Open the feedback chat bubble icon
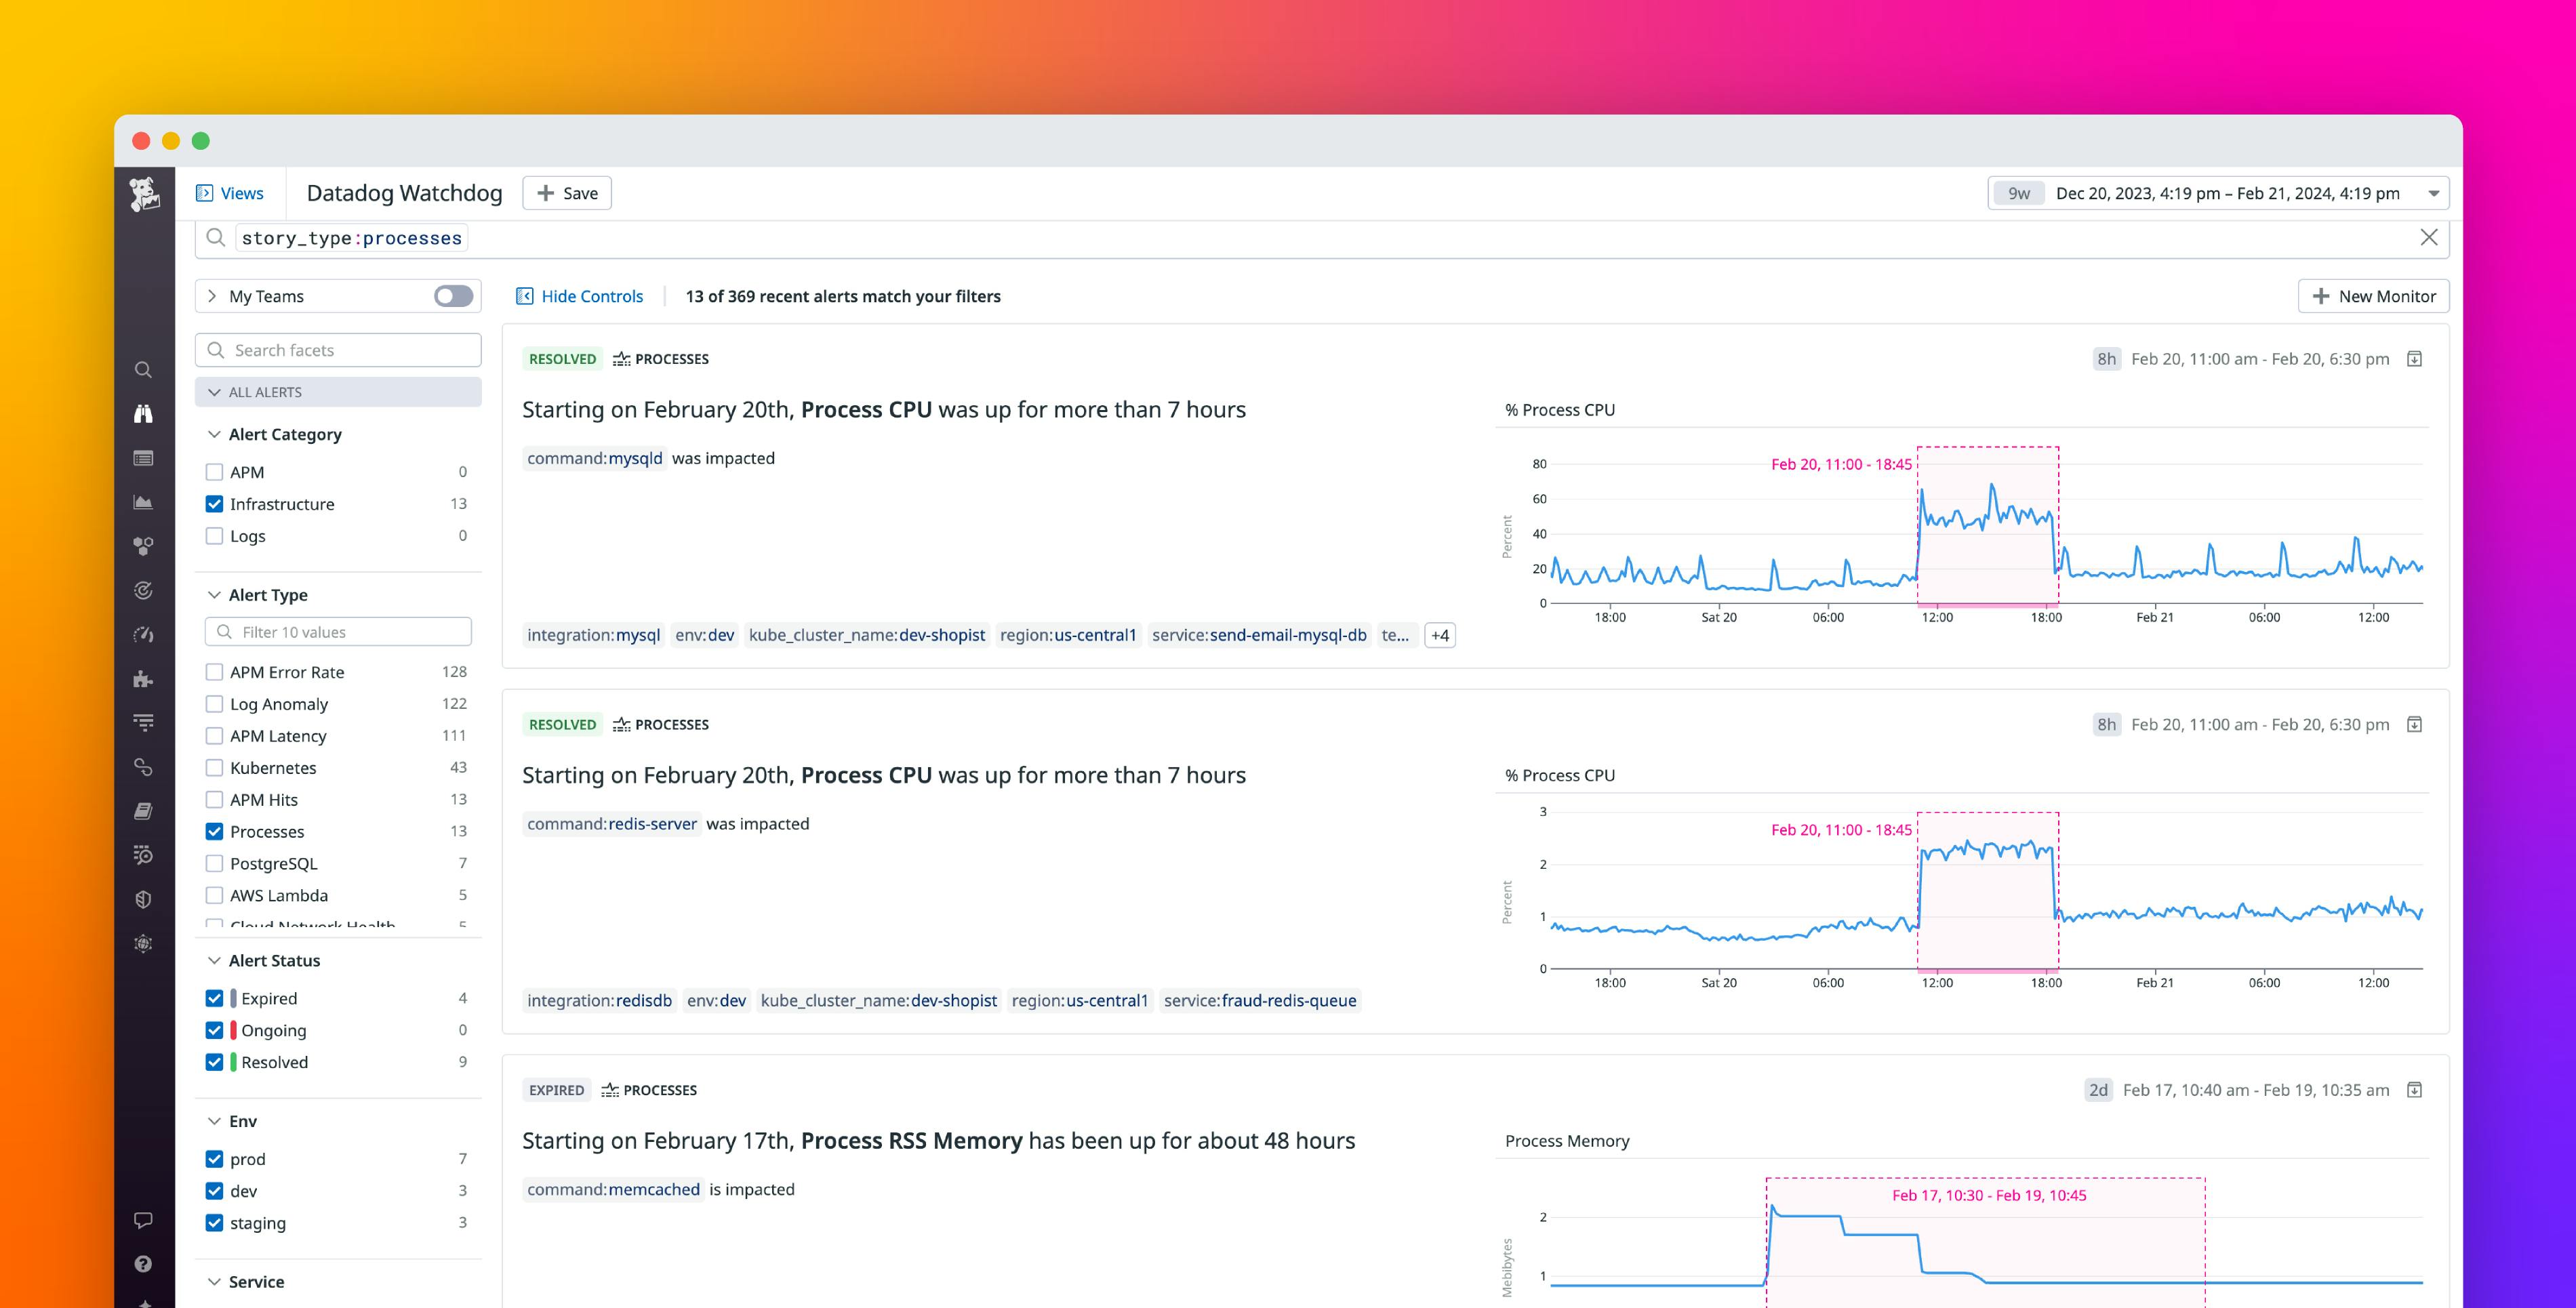The image size is (2576, 1308). (x=143, y=1219)
